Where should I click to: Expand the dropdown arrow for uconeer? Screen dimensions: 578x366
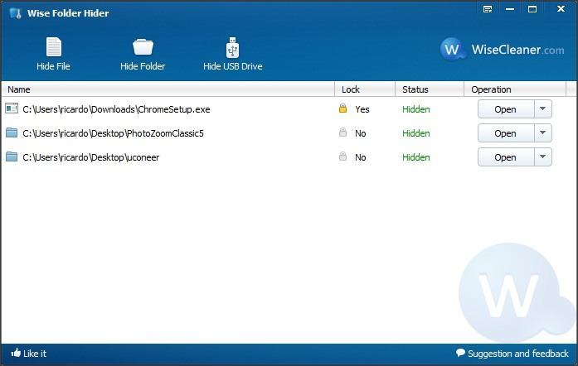[x=543, y=157]
